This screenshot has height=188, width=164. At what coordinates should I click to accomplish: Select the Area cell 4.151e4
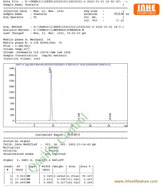73,176
